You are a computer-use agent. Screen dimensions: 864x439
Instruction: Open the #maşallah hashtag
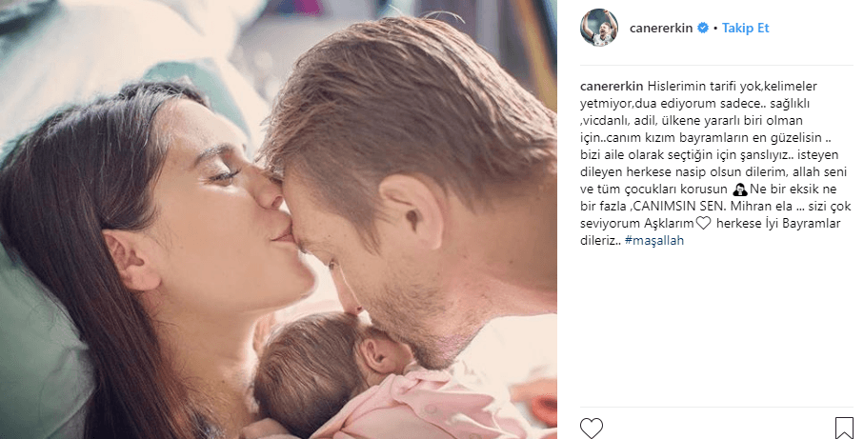(x=654, y=241)
